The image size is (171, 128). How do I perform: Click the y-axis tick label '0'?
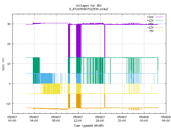10,84
